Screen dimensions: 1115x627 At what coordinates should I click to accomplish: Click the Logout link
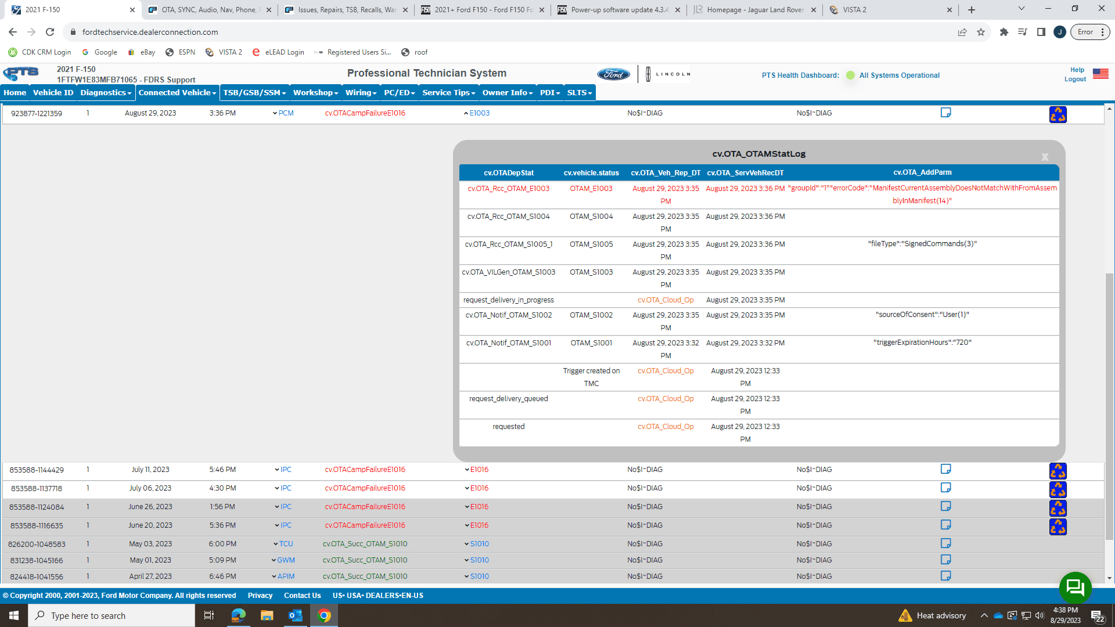coord(1075,79)
